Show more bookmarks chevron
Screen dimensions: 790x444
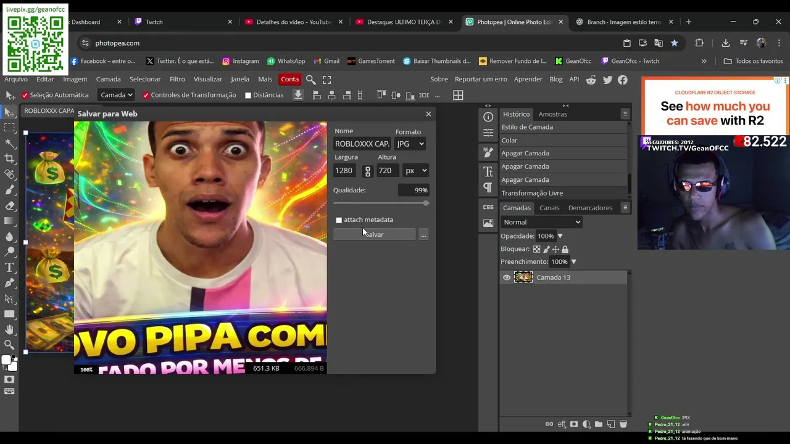(x=704, y=61)
